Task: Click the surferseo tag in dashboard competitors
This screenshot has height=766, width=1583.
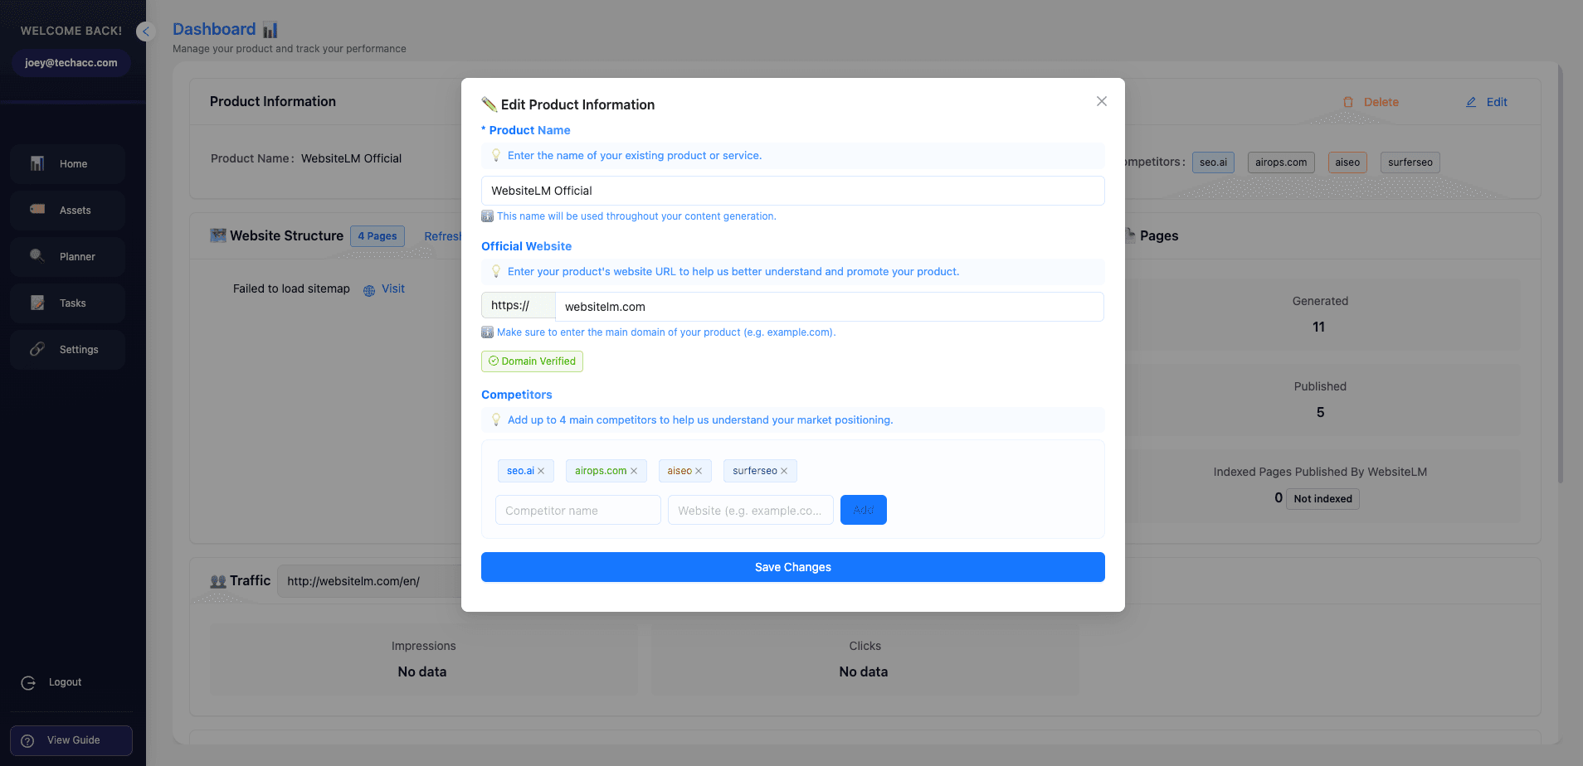Action: coord(1410,162)
